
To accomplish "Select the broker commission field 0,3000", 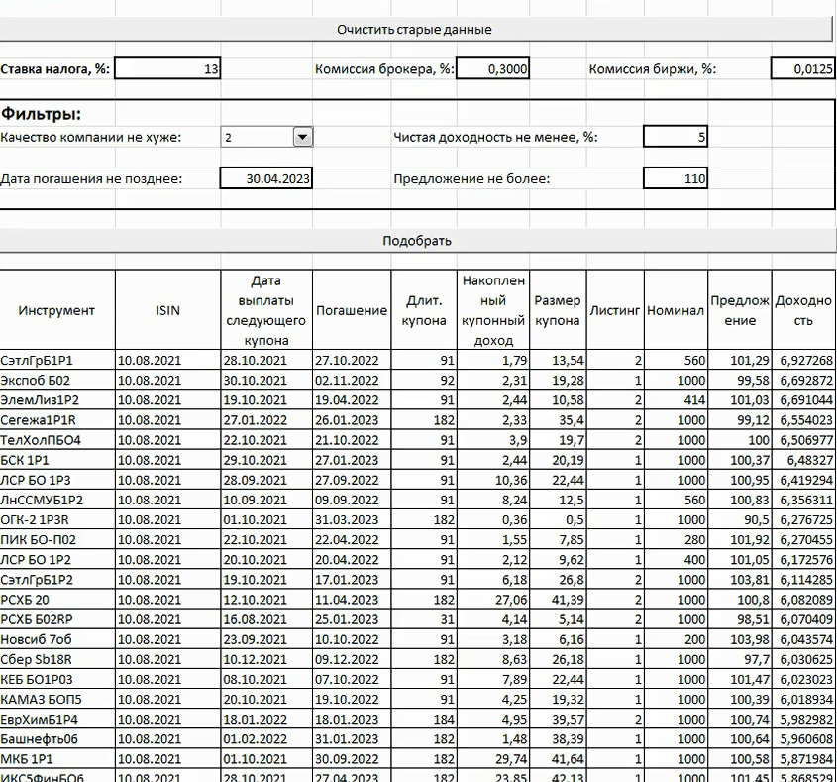I will pyautogui.click(x=492, y=69).
